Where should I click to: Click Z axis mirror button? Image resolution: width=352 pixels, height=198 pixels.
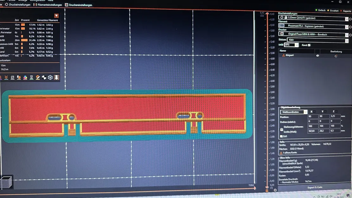(x=336, y=112)
